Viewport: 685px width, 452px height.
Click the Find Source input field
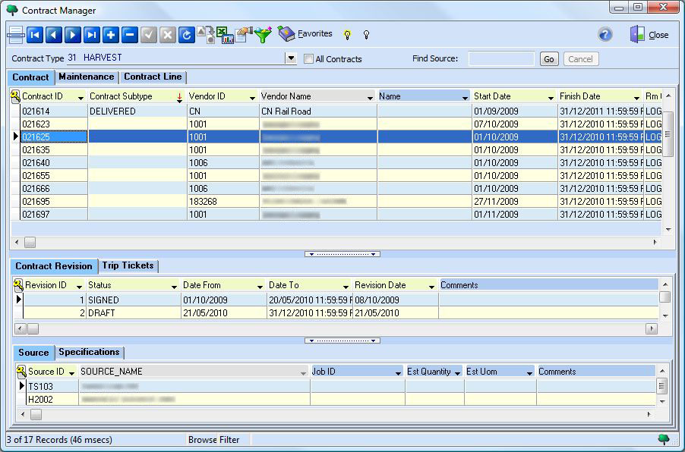501,58
